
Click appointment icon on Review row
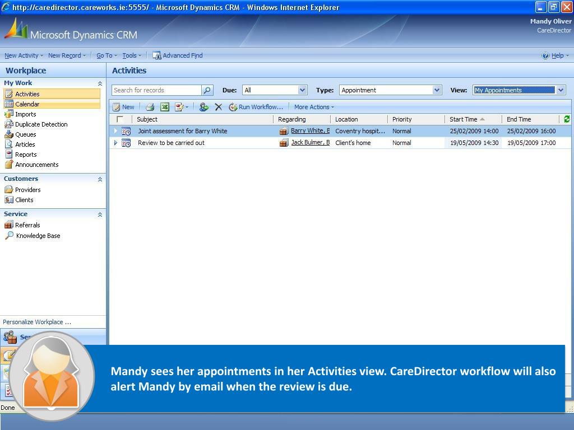(126, 143)
